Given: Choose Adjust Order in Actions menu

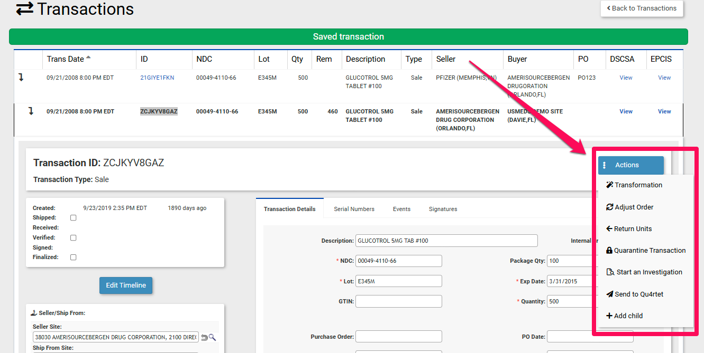Looking at the screenshot, I should tap(634, 207).
